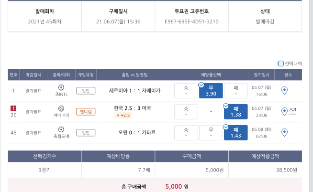
Task: Pick 무 for 오만 vs 카타르
Action: coord(211,132)
